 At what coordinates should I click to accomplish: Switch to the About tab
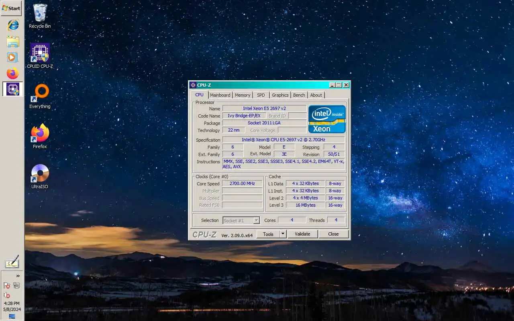pyautogui.click(x=316, y=95)
